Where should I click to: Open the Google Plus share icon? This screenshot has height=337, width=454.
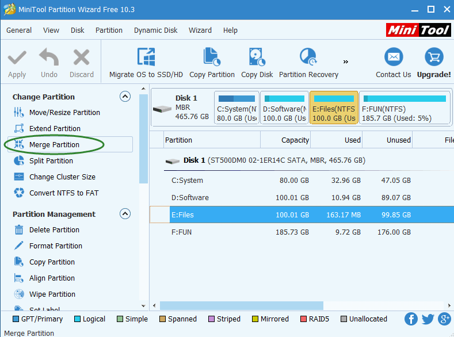tap(444, 319)
